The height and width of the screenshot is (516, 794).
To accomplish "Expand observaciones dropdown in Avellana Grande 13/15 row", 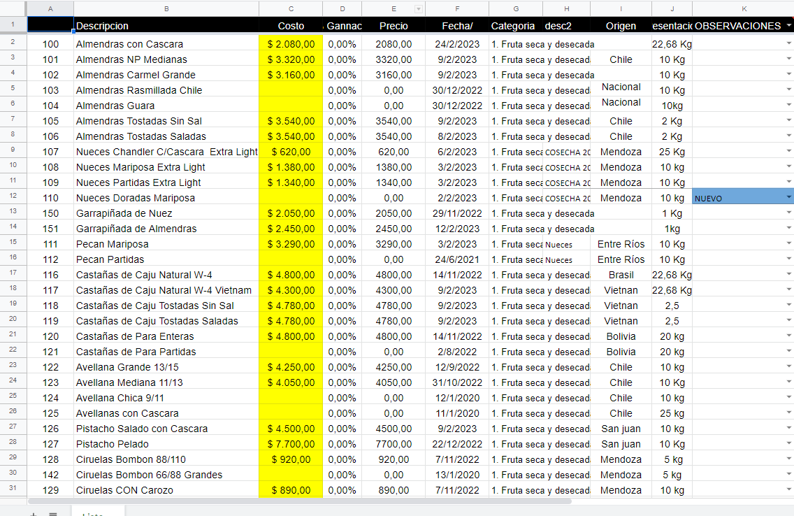I will click(x=788, y=366).
